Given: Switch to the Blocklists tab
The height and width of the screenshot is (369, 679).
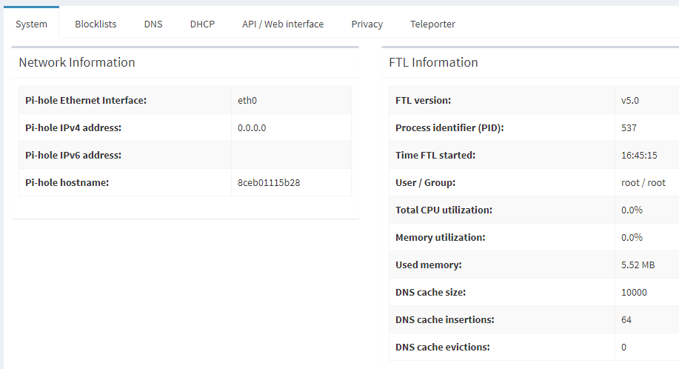Looking at the screenshot, I should click(x=96, y=24).
